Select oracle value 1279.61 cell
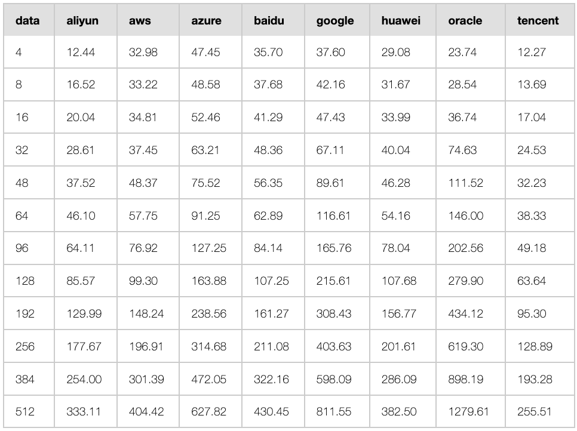The height and width of the screenshot is (431, 577). (471, 411)
